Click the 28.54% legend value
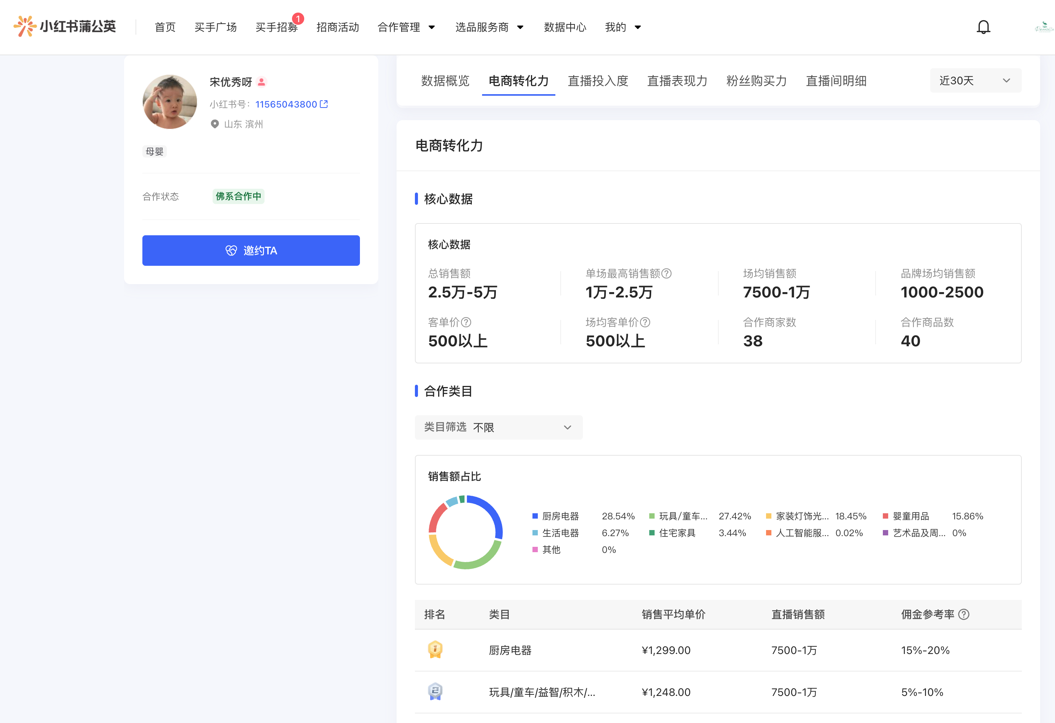 click(x=618, y=516)
